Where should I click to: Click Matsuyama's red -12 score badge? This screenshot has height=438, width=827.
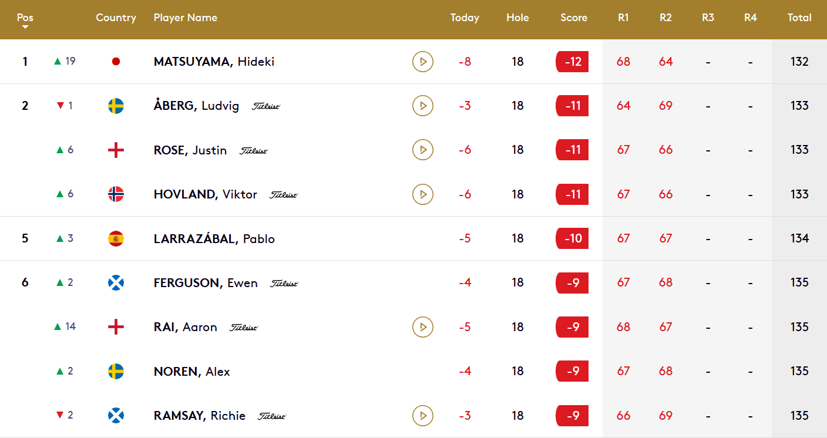pos(572,62)
